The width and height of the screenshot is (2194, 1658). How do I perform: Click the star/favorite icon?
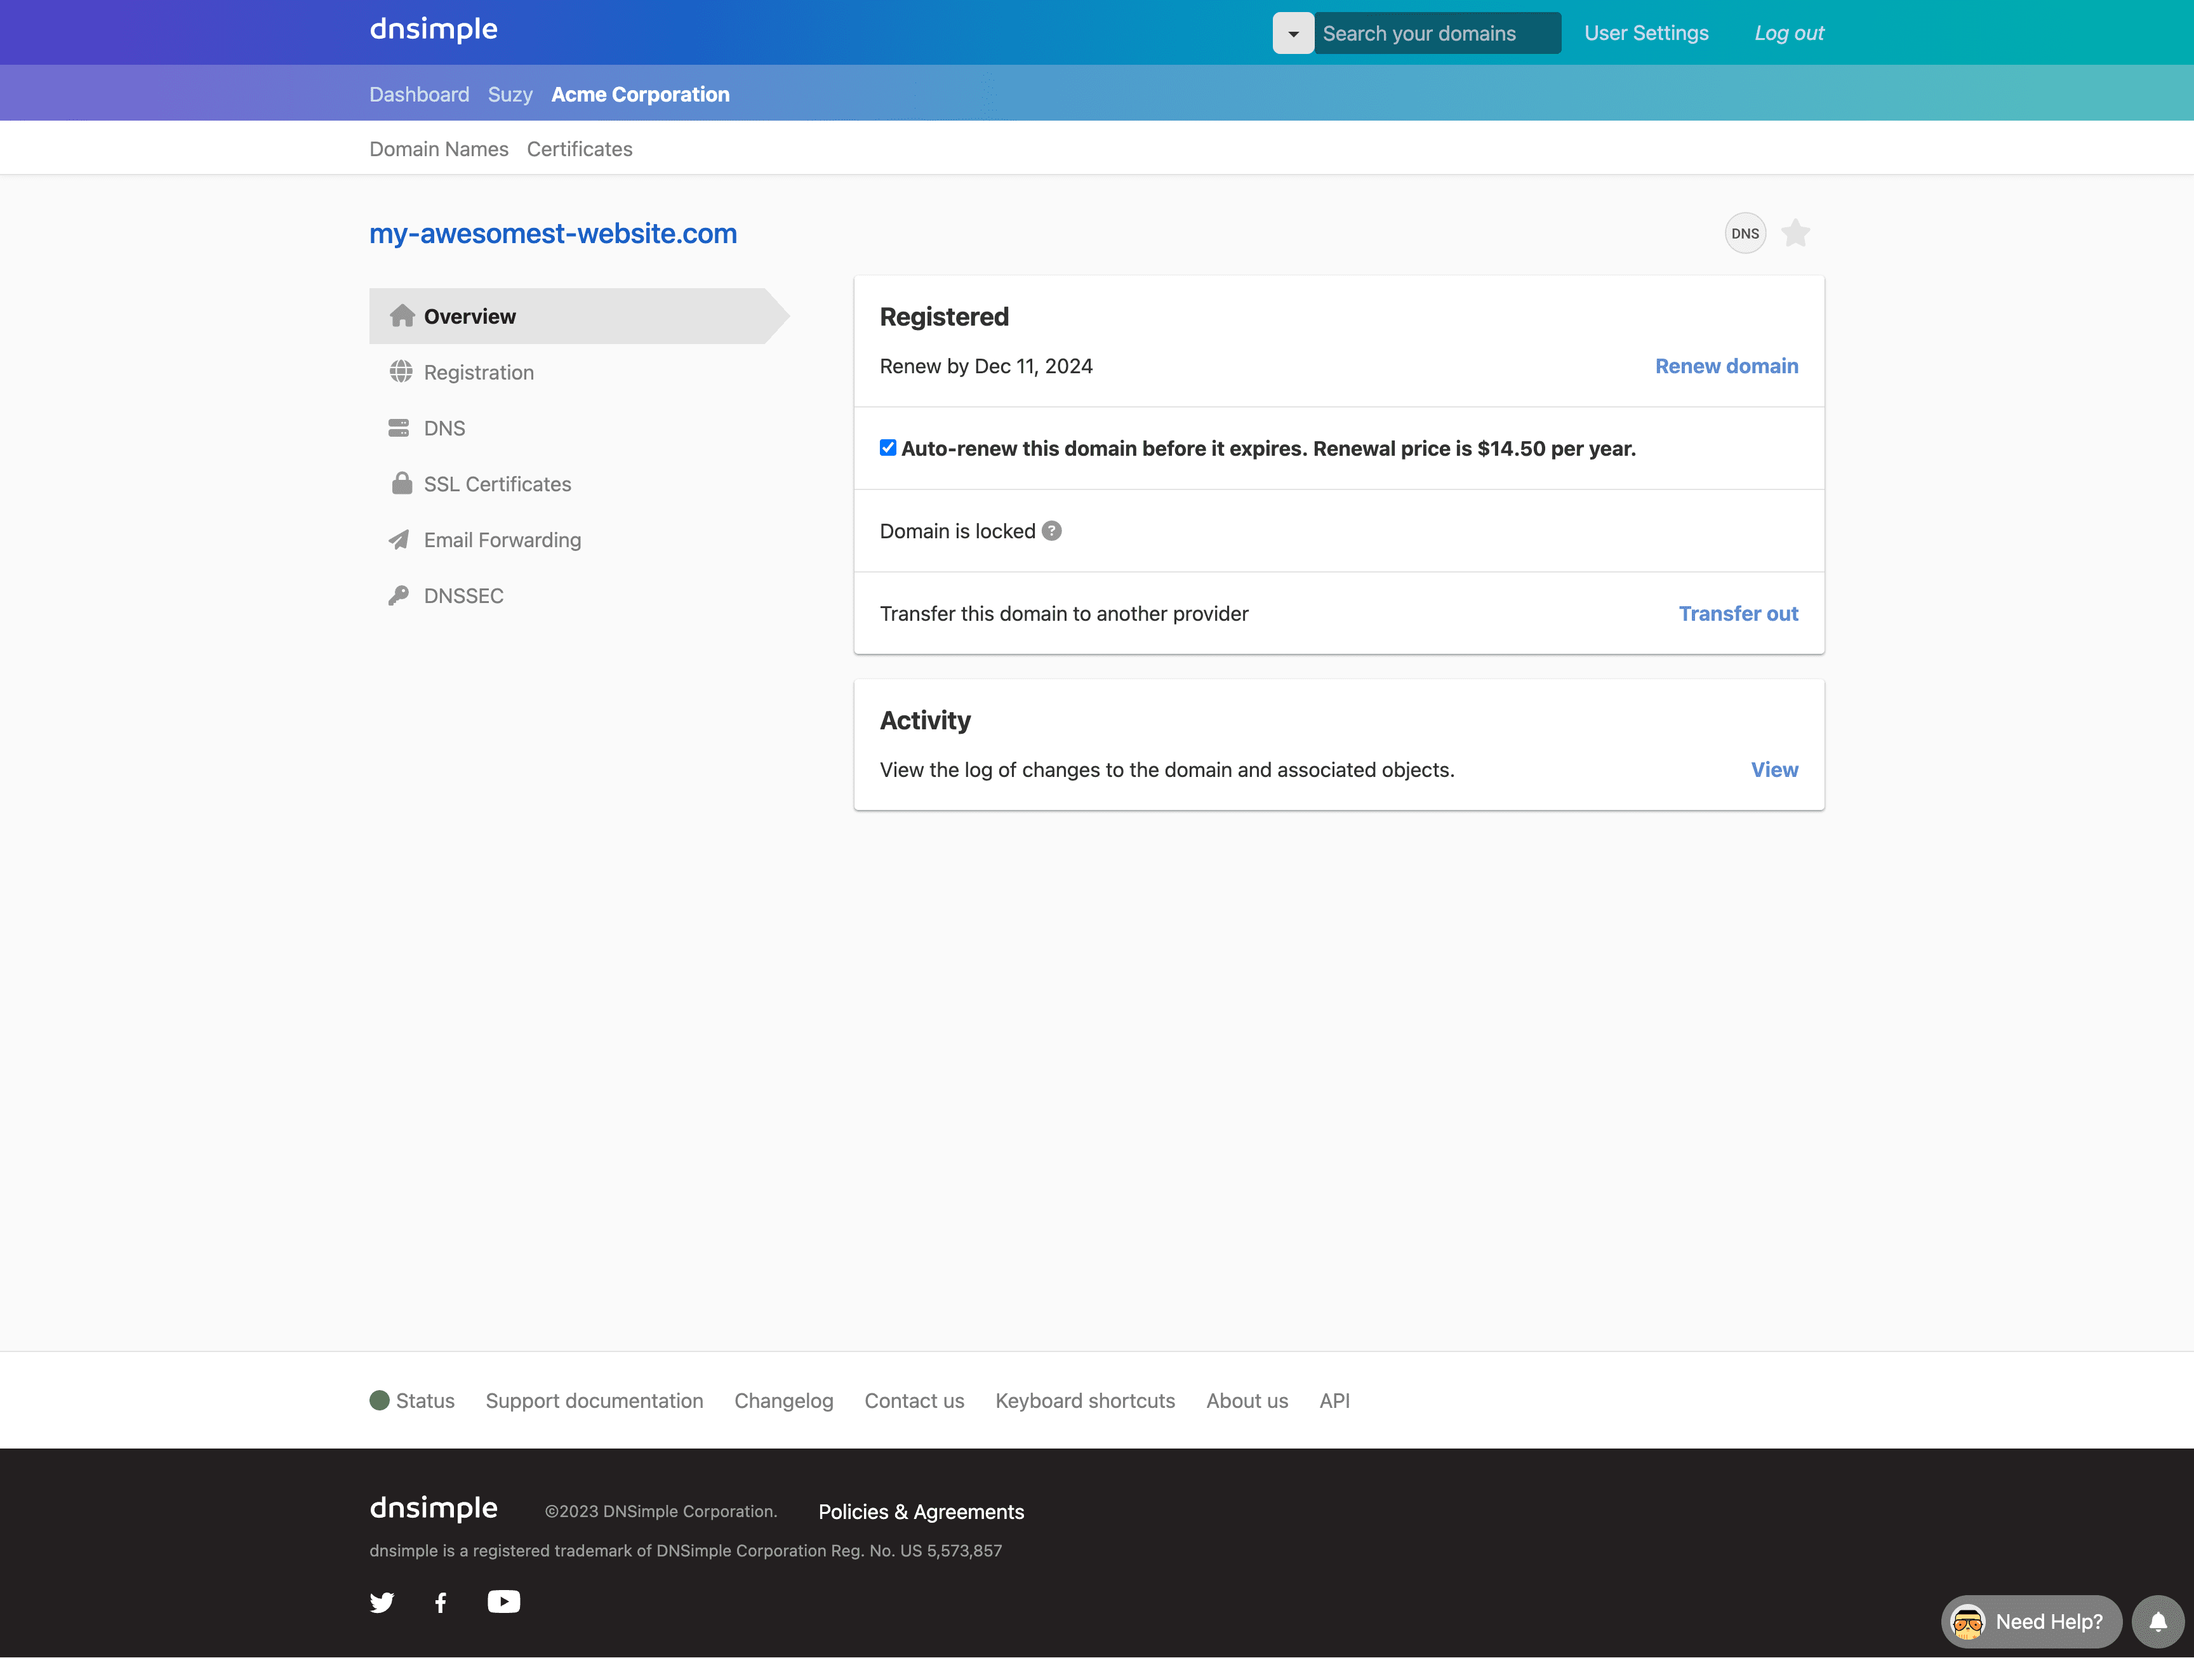click(x=1795, y=234)
